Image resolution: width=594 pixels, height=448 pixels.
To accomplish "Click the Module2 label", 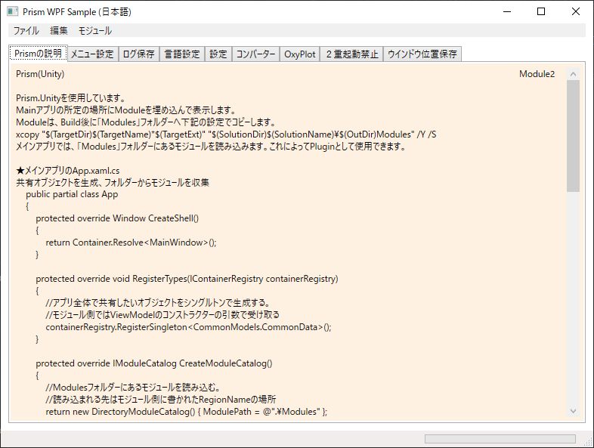I will pyautogui.click(x=537, y=74).
